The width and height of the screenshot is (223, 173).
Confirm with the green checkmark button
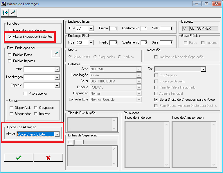coord(19,158)
